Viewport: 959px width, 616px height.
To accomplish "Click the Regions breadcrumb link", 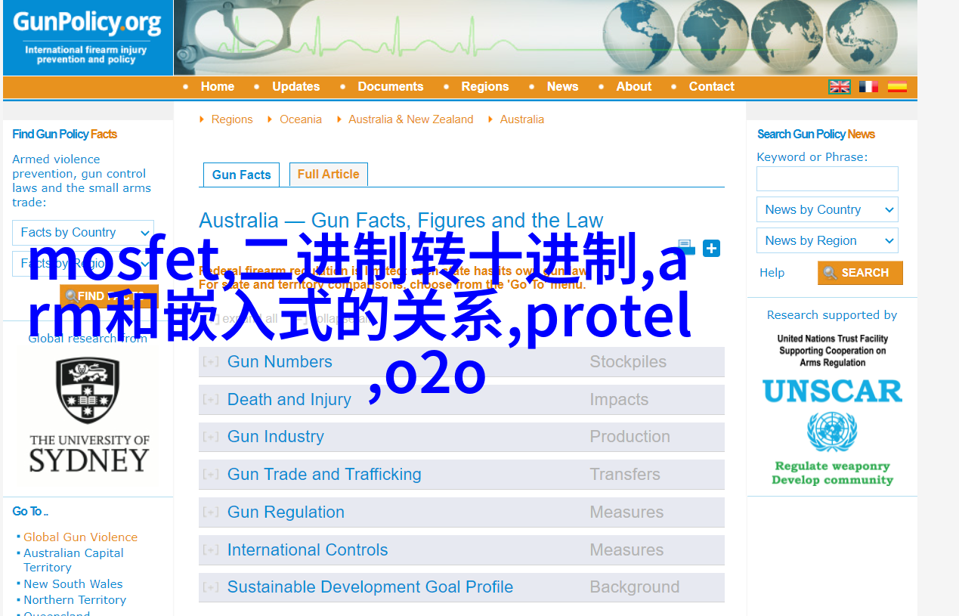I will coord(232,119).
